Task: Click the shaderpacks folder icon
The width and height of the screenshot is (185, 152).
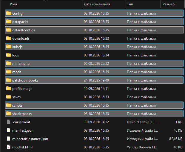Action: [9, 113]
